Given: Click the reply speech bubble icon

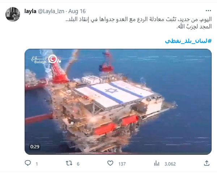Looking at the screenshot, I should click(28, 163).
